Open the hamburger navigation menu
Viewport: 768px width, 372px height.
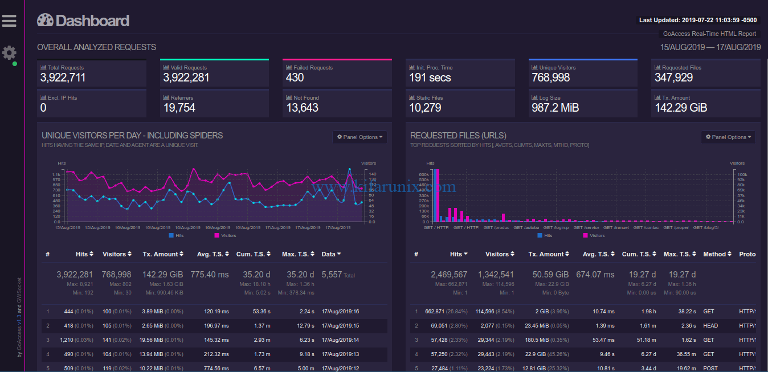pos(9,21)
